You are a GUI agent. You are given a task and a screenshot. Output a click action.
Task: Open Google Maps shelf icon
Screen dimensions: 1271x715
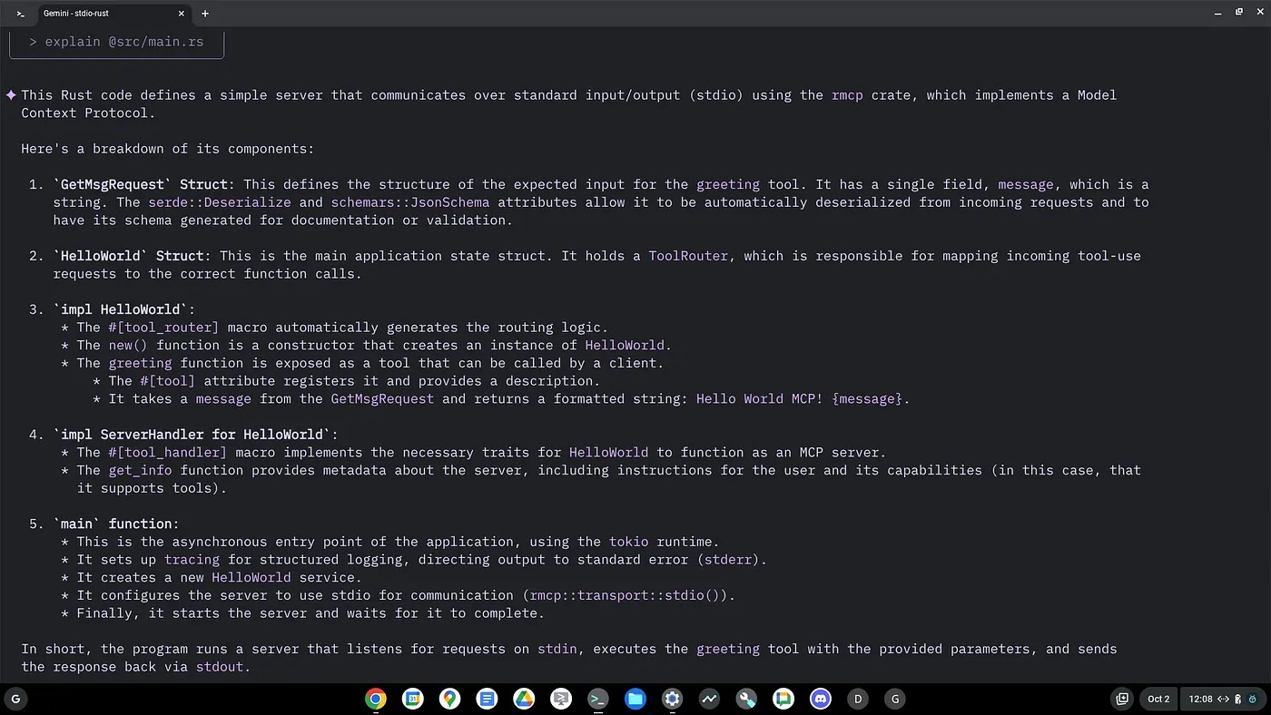pos(450,699)
